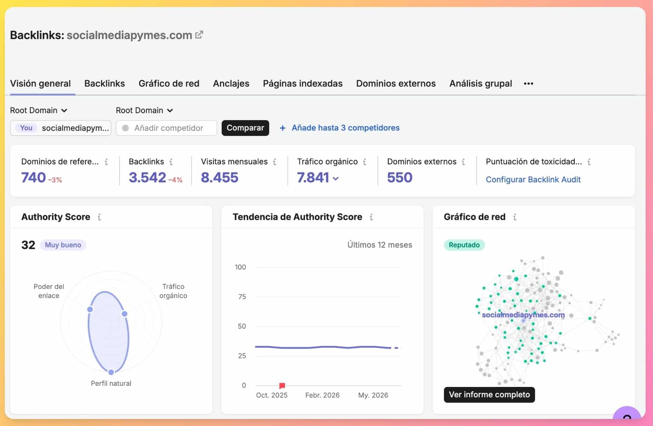Open Páginas indexadas tab
Image resolution: width=653 pixels, height=426 pixels.
[x=303, y=83]
